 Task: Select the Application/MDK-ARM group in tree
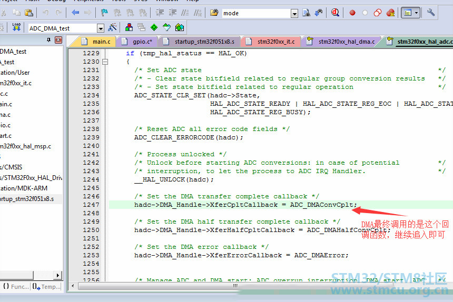coord(24,188)
